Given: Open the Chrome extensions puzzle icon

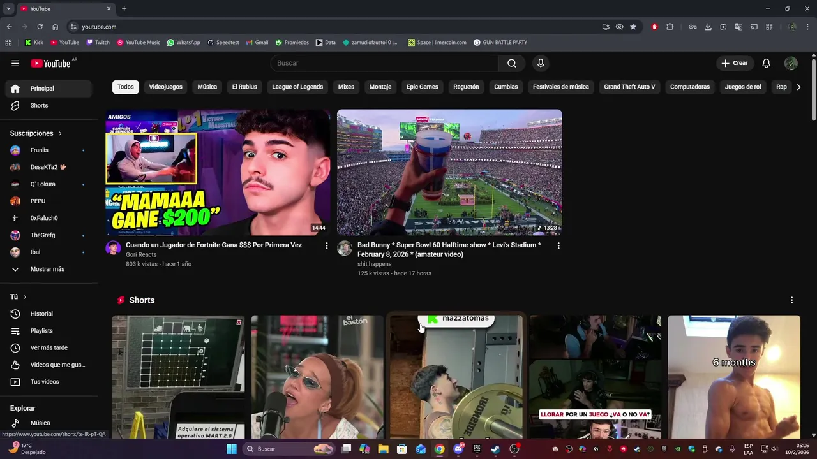Looking at the screenshot, I should click(670, 27).
